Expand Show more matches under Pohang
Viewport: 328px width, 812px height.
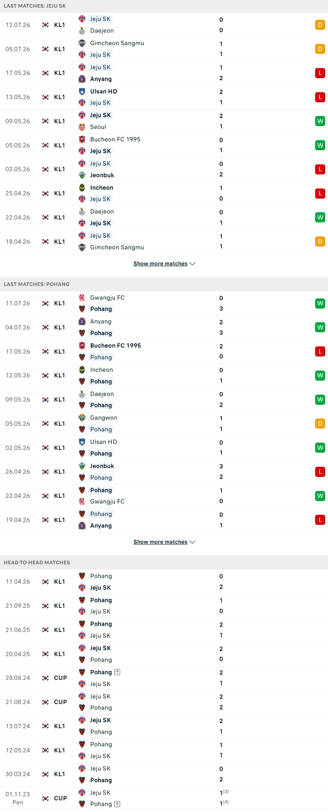click(164, 542)
